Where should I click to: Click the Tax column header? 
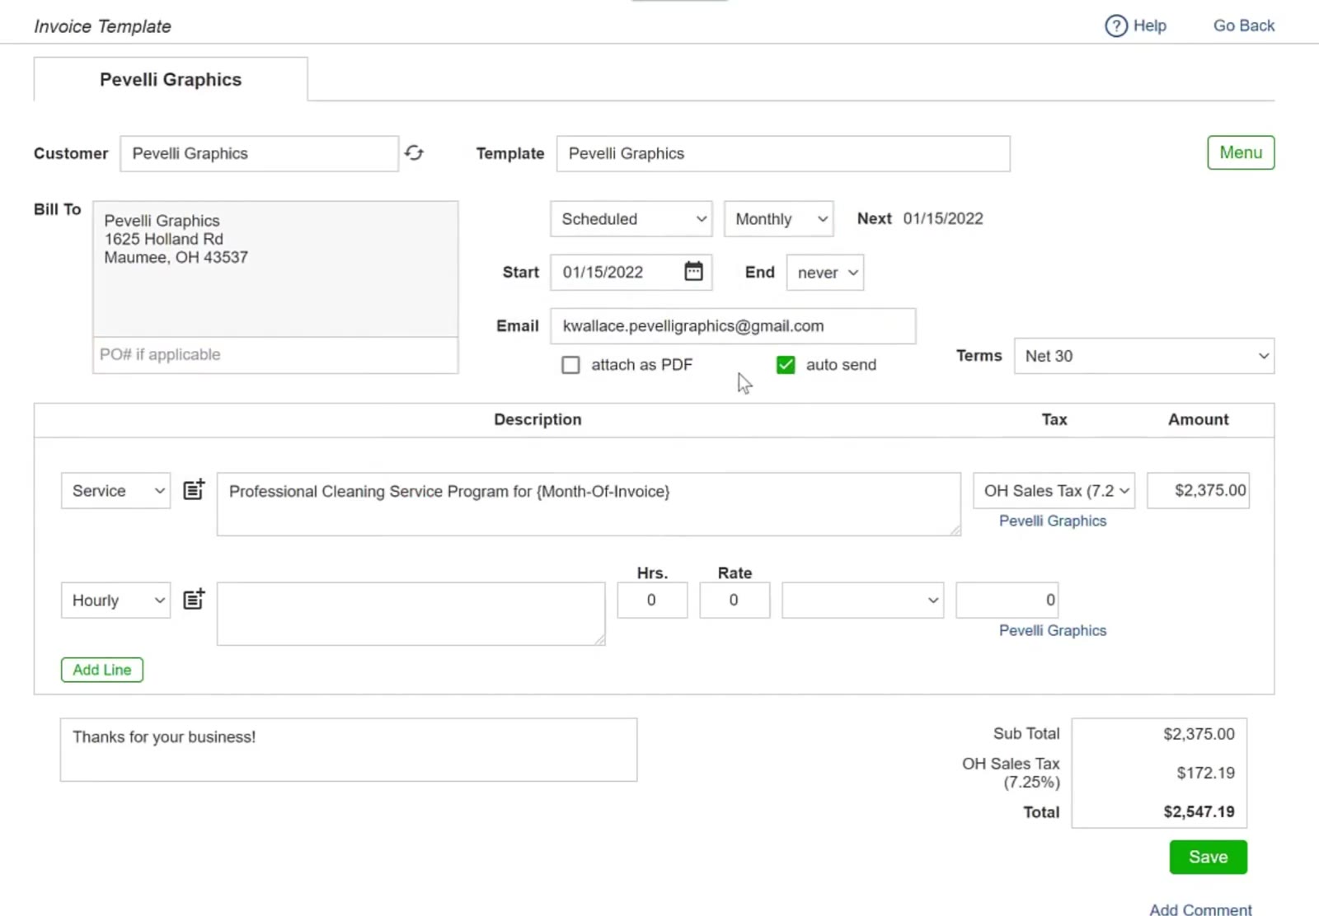click(x=1054, y=419)
